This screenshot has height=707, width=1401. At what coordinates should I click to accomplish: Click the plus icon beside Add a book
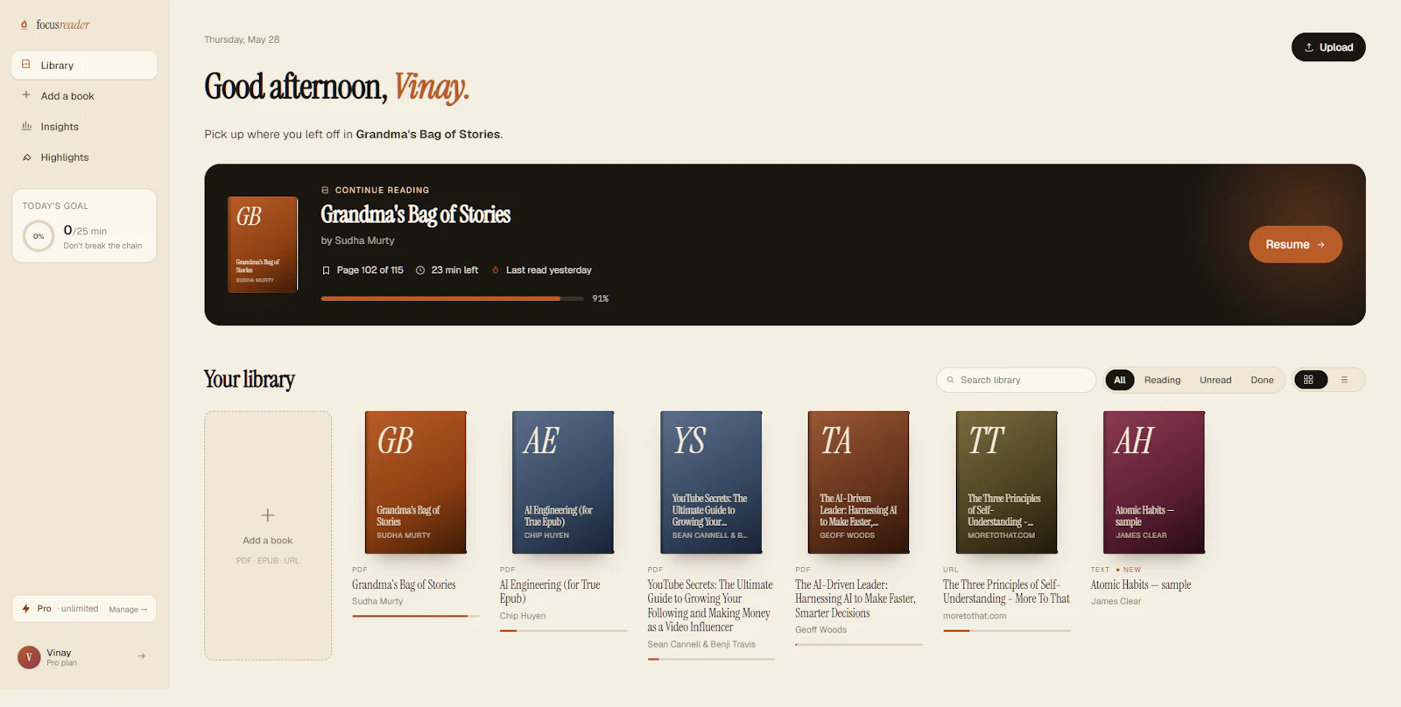26,95
